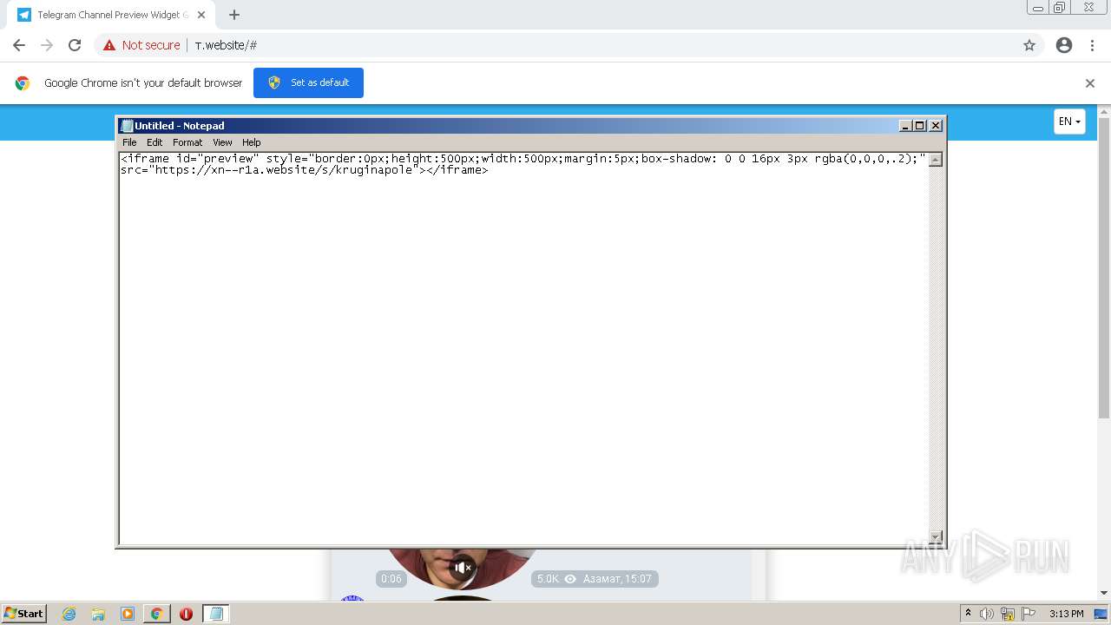Open Windows Media Player taskbar icon
The image size is (1111, 625).
tap(128, 614)
